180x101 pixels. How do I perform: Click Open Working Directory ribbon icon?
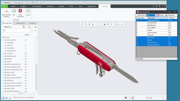pos(6,13)
